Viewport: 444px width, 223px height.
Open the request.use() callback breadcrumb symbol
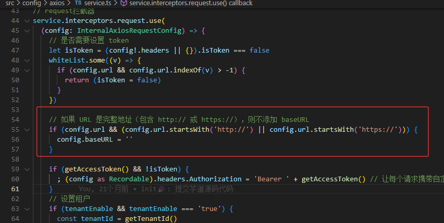190,3
